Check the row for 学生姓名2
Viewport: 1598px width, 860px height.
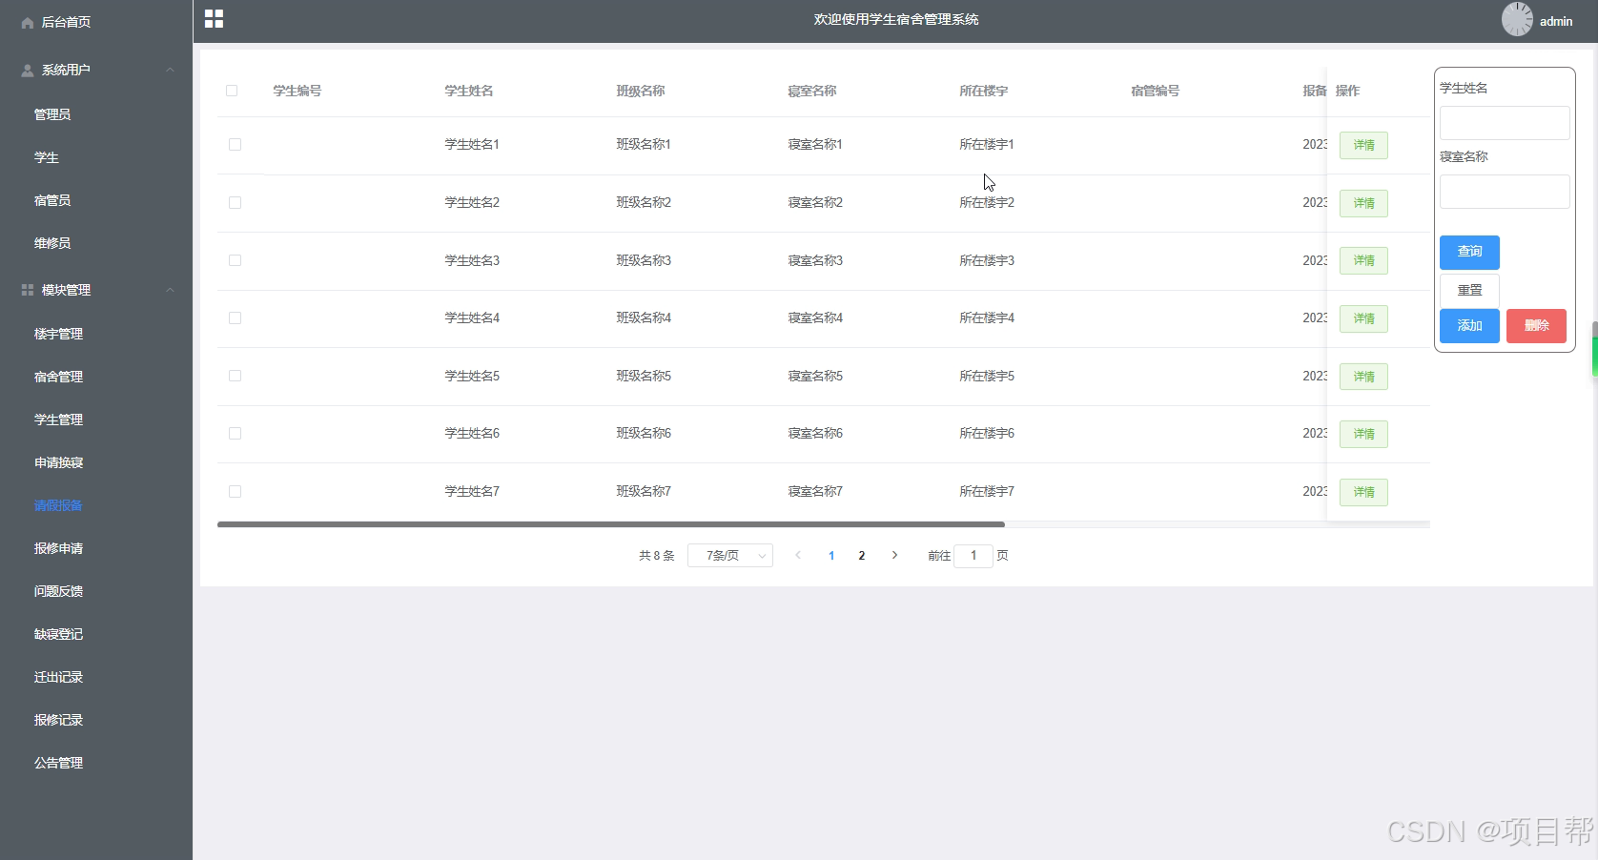[235, 202]
